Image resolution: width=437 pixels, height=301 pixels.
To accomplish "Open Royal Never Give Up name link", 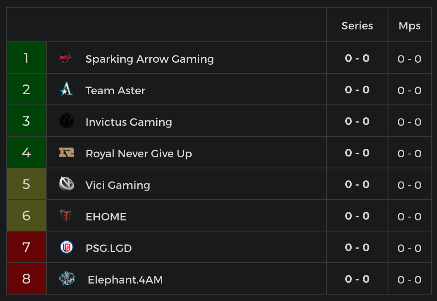I will pos(139,153).
